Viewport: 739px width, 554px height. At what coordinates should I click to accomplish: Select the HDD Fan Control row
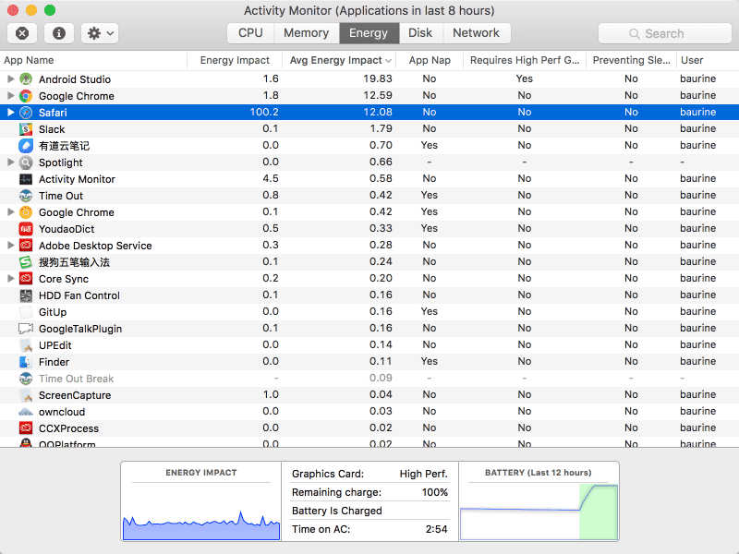[79, 295]
